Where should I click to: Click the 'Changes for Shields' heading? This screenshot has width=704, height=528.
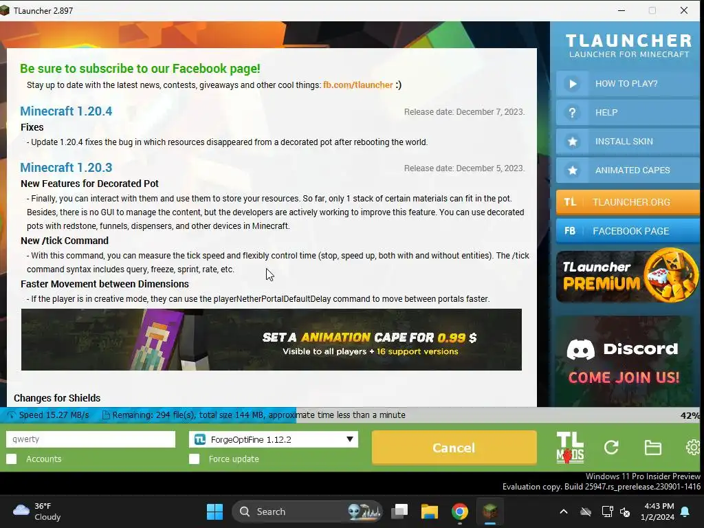pos(57,398)
